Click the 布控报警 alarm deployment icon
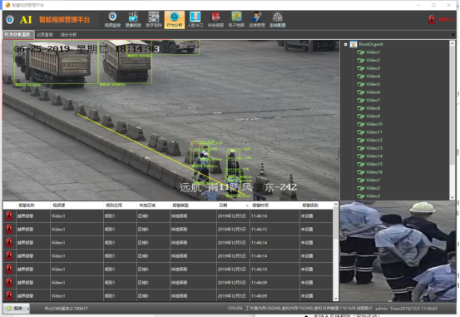Screen dimensions: 460x317 pyautogui.click(x=216, y=20)
